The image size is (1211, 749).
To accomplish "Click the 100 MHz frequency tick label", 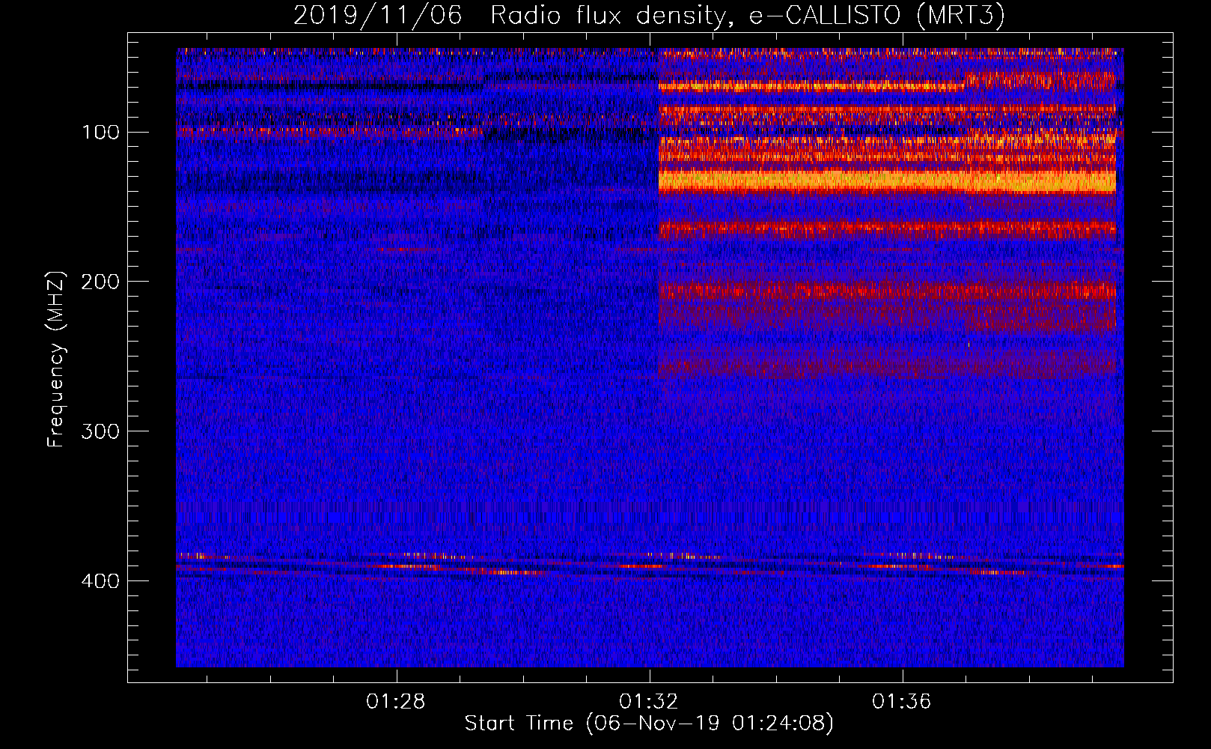I will pyautogui.click(x=100, y=133).
